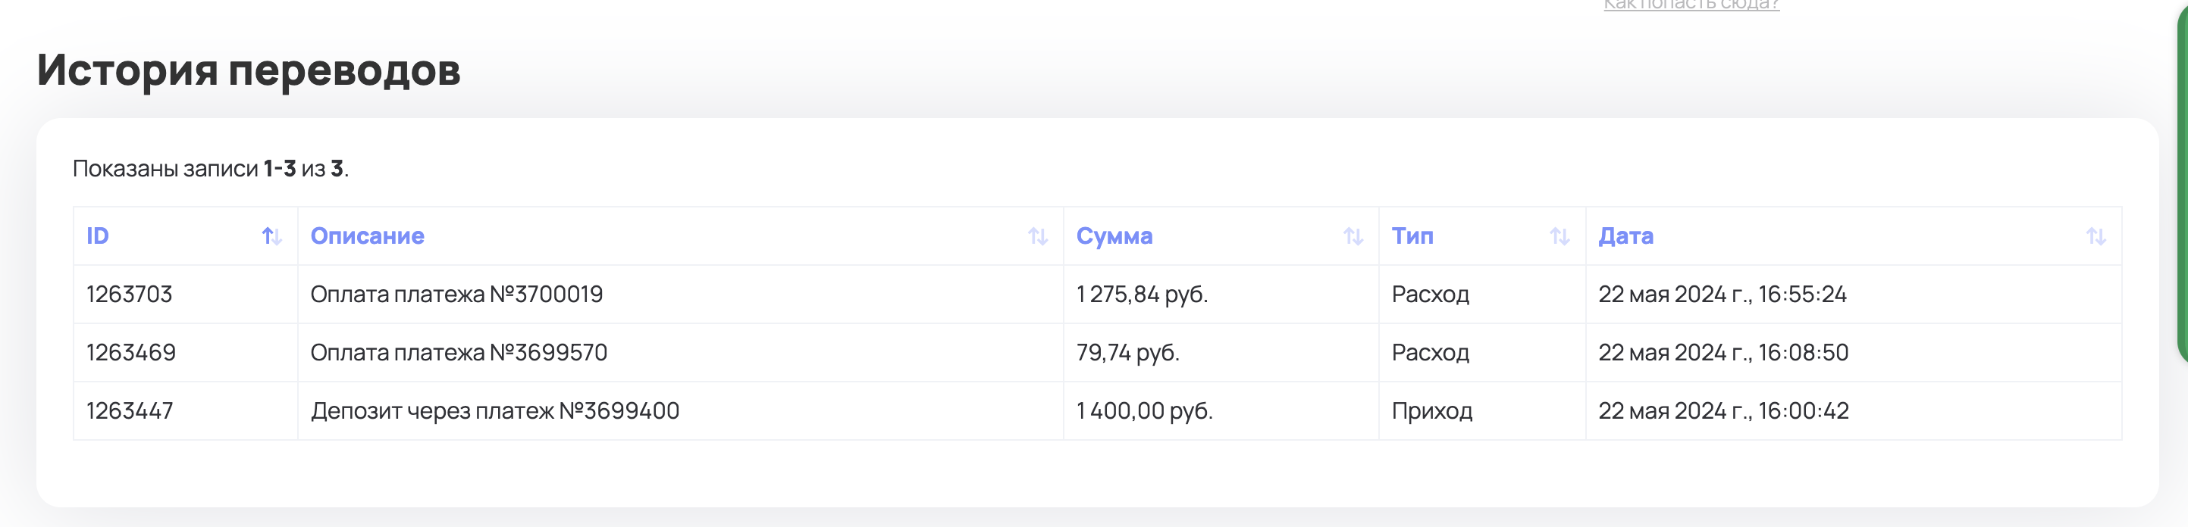Click sort arrows in the Сумма column
This screenshot has height=527, width=2188.
point(1353,236)
